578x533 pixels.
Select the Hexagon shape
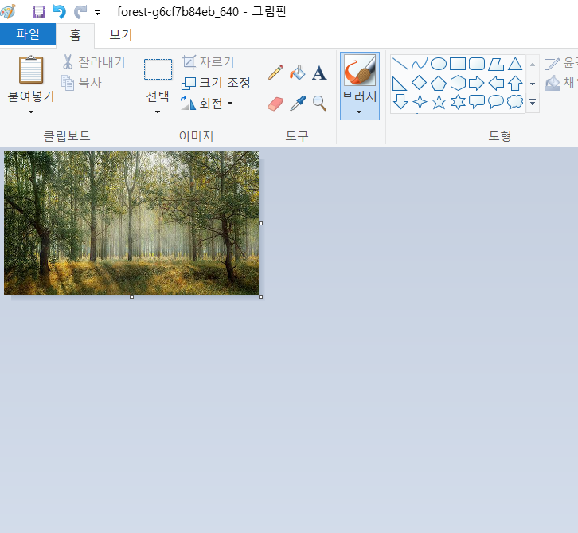[458, 83]
